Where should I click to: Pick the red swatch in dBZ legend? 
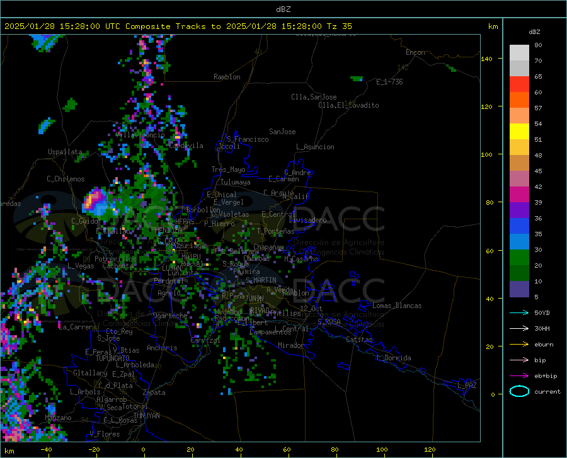[x=519, y=84]
